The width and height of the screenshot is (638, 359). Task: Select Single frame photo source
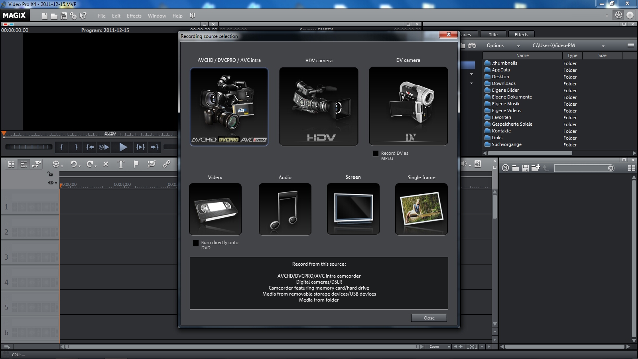(x=421, y=209)
